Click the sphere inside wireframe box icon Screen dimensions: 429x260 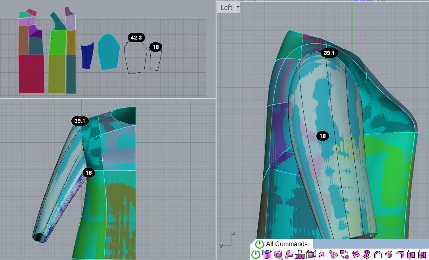(x=311, y=254)
